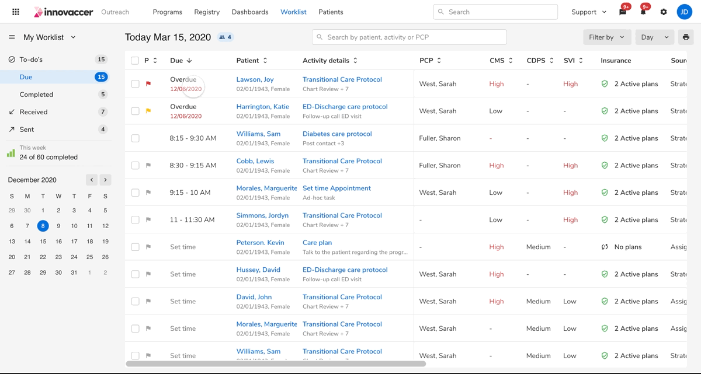The width and height of the screenshot is (701, 374).
Task: Open the settings gear icon
Action: coord(664,12)
